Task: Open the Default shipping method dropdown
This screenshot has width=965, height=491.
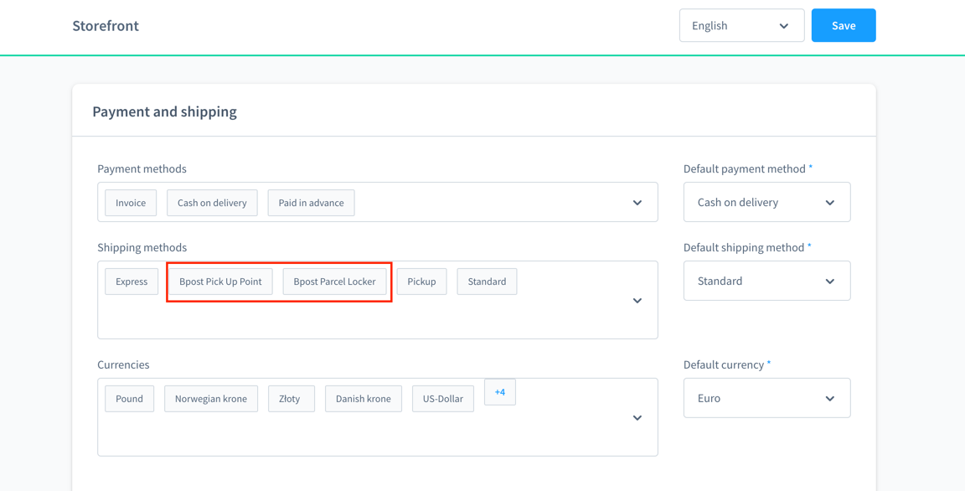Action: tap(766, 281)
